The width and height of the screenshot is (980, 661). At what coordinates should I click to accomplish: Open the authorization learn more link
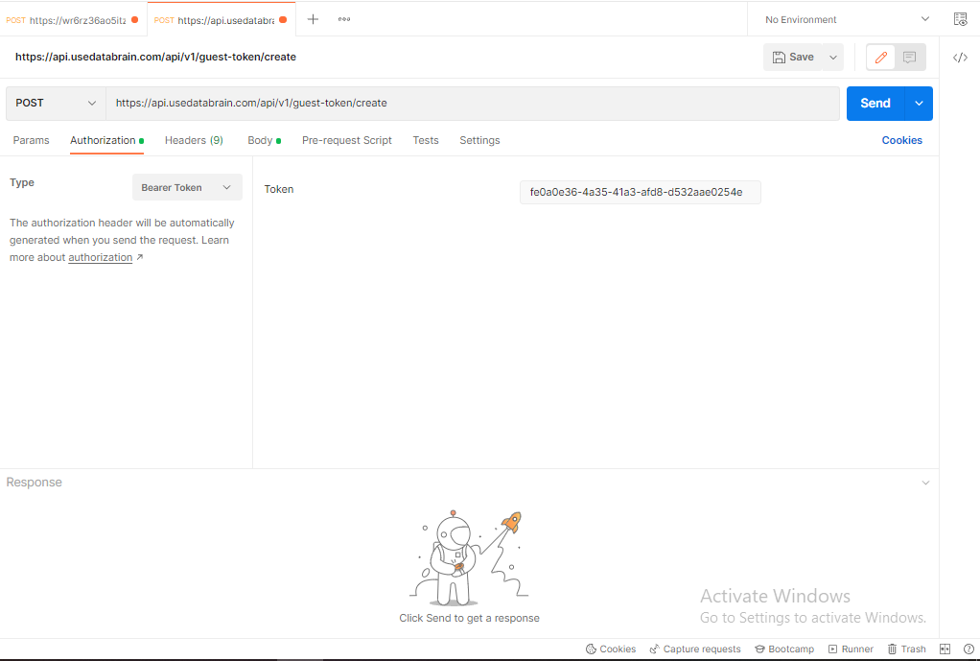click(x=100, y=257)
